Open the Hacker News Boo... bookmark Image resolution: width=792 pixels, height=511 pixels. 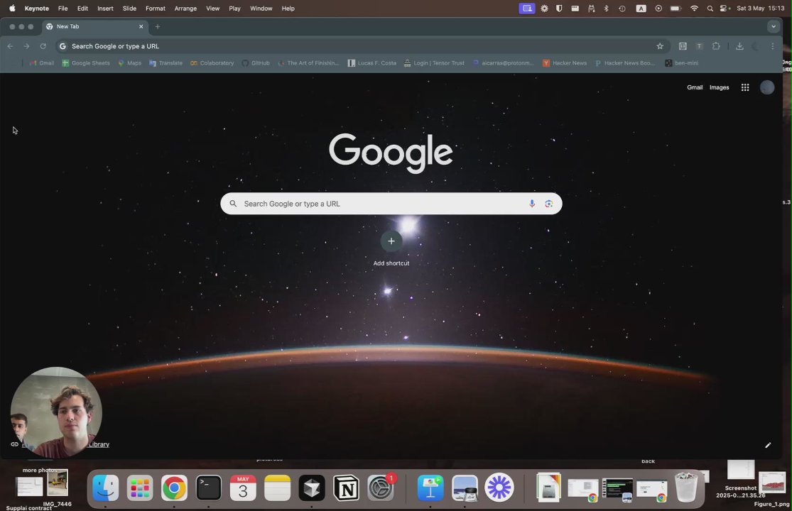tap(625, 63)
